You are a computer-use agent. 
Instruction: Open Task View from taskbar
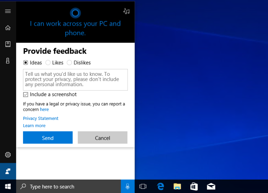[143, 186]
